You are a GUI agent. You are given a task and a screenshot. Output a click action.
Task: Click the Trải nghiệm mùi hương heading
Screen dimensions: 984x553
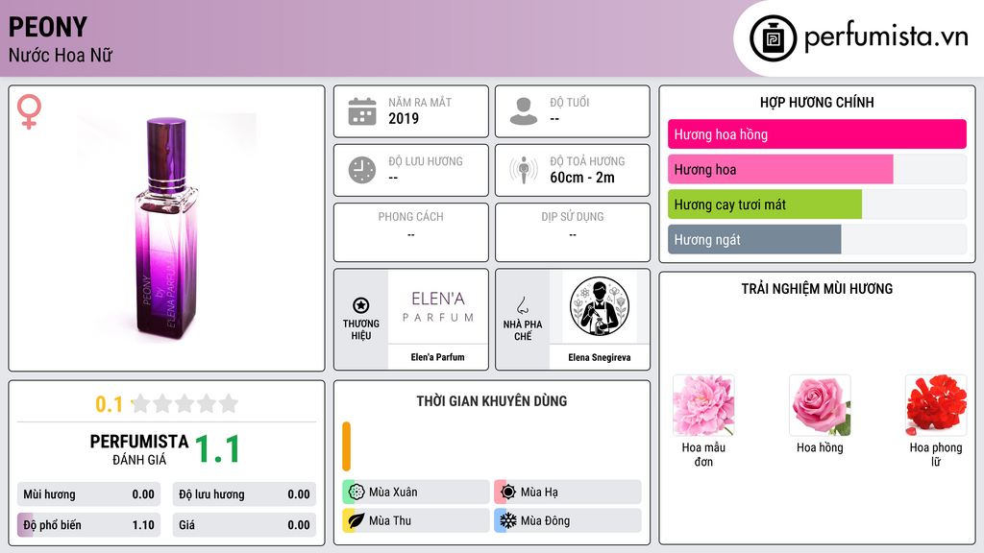(x=817, y=289)
